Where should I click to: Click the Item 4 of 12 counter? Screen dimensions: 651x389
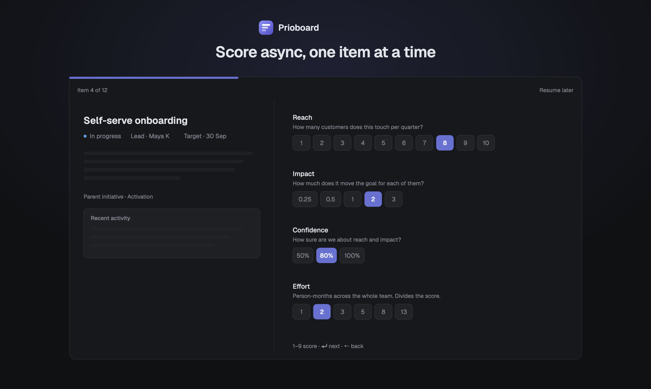(x=93, y=90)
